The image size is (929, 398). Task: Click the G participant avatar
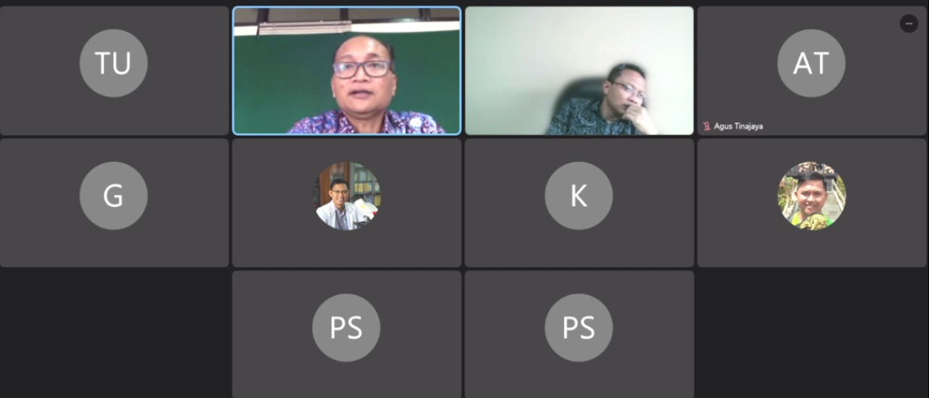pos(113,195)
